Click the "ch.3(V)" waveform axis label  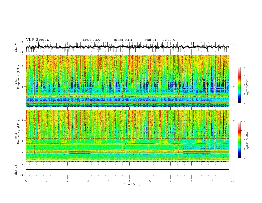point(16,170)
